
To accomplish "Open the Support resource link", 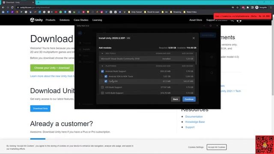I will pos(190,127).
